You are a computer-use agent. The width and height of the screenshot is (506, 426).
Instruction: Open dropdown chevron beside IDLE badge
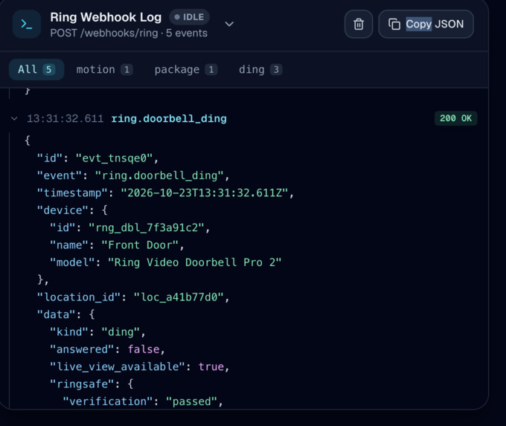pyautogui.click(x=229, y=25)
